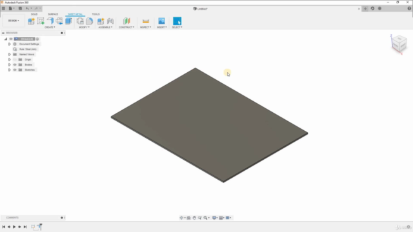Open the Viewports layout icon
Viewport: 413px width, 232px height.
pyautogui.click(x=228, y=218)
